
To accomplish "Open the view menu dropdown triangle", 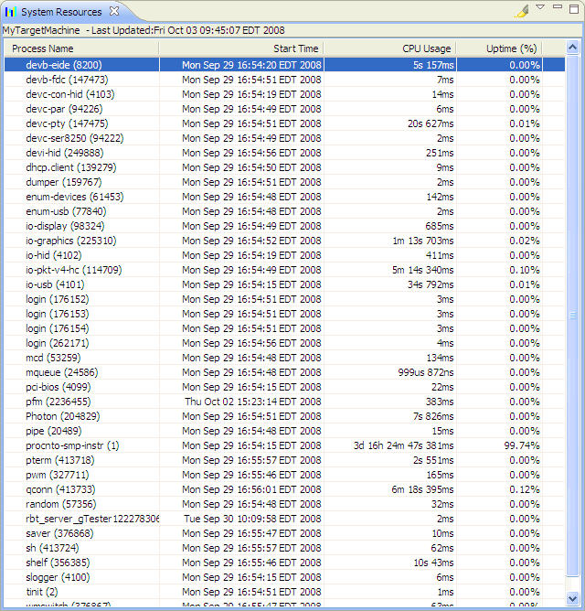I will [x=540, y=7].
